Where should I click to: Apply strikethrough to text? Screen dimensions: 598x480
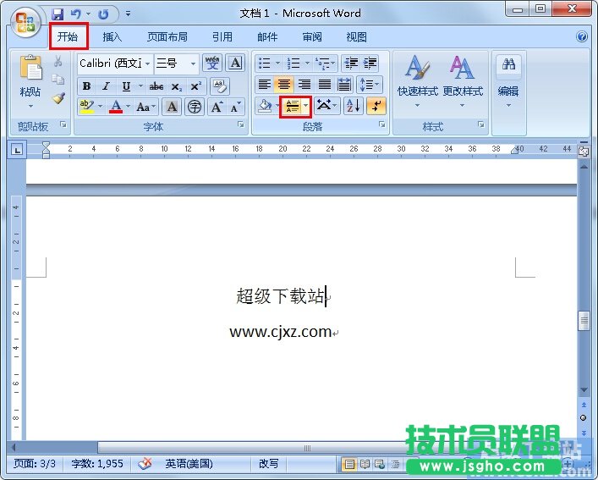point(156,86)
